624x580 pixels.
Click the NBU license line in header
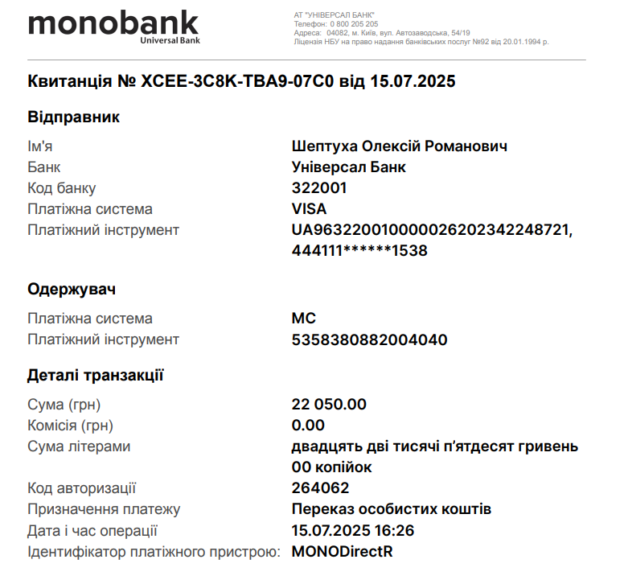coord(421,41)
